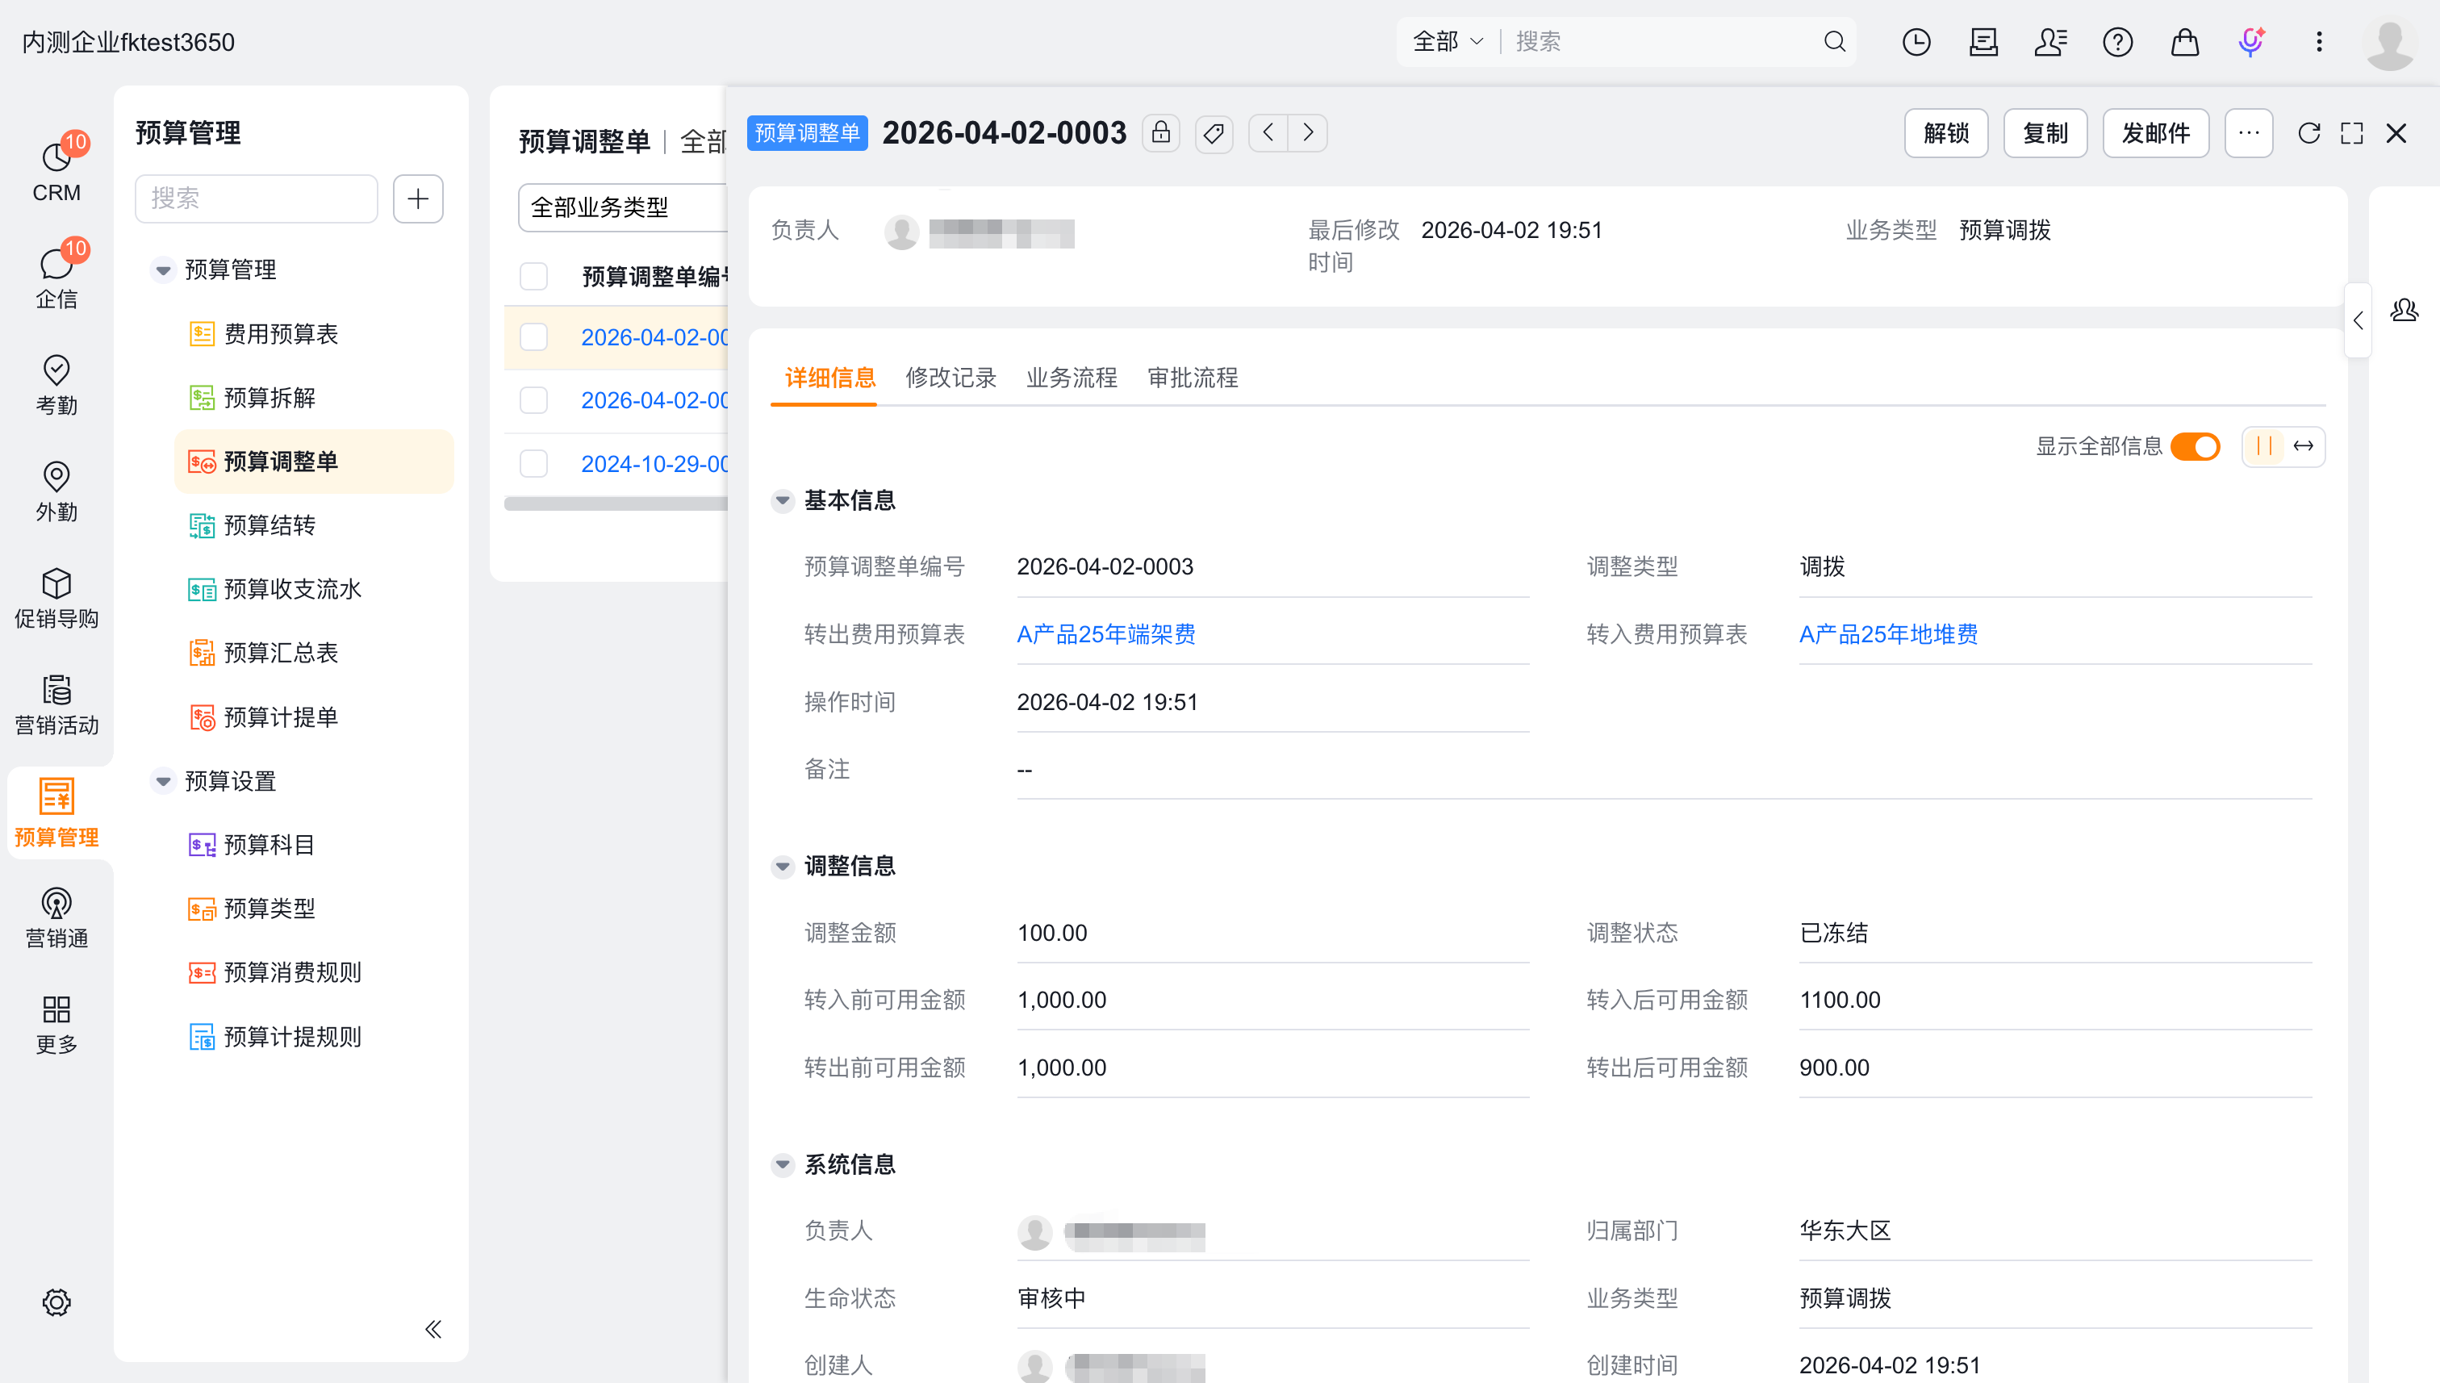Screen dimensions: 2440x1383
Task: Check the 2024-10-29 row checkbox
Action: pos(534,463)
